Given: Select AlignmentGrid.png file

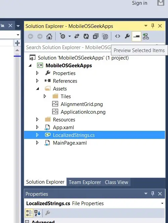Looking at the screenshot, I should pyautogui.click(x=82, y=104).
